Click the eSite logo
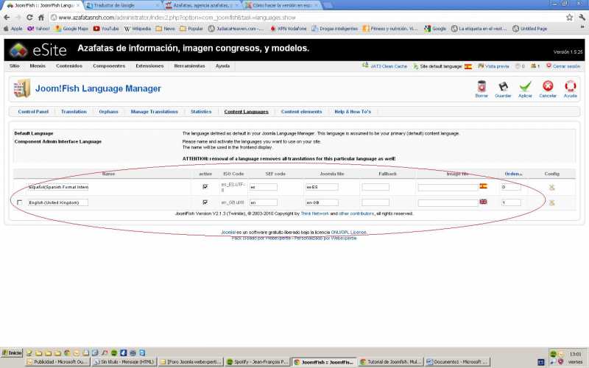 38,50
